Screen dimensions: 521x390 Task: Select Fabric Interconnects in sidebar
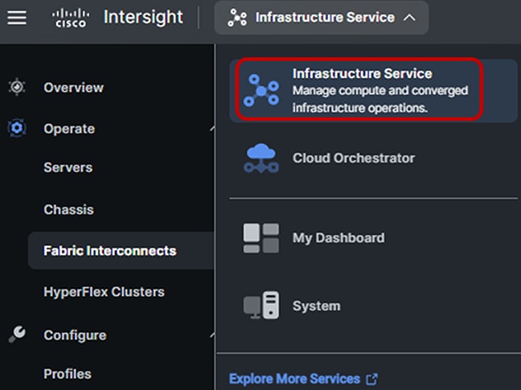point(121,251)
